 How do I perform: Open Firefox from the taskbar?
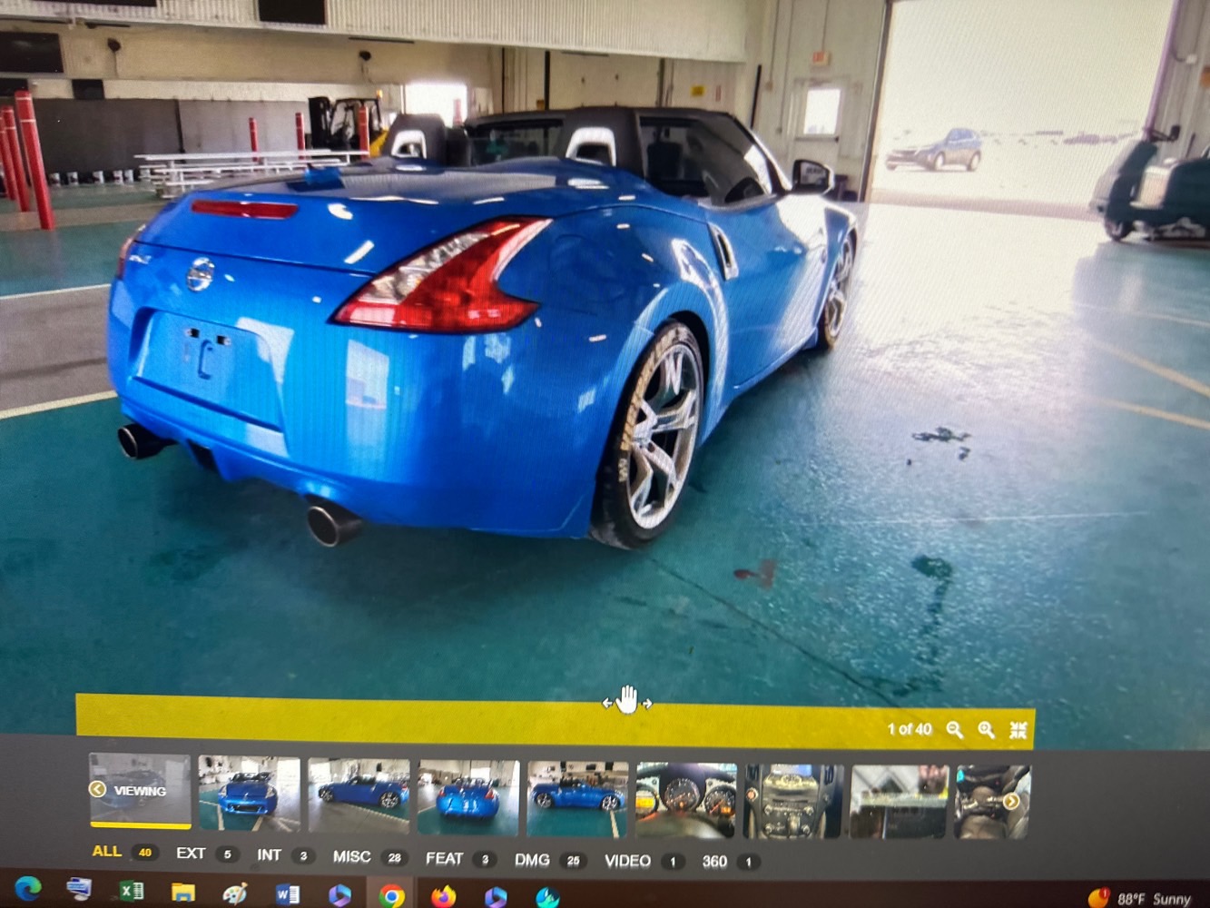pyautogui.click(x=443, y=896)
